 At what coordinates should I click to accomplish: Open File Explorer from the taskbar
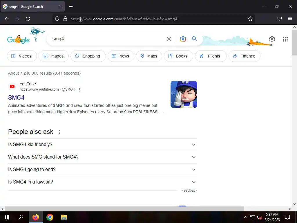pos(64,217)
